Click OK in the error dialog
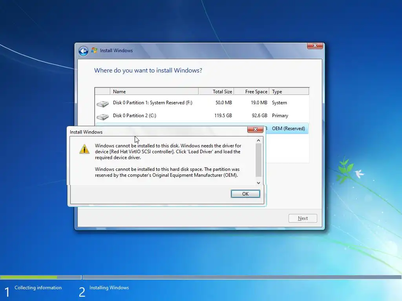Image resolution: width=402 pixels, height=301 pixels. pyautogui.click(x=245, y=194)
